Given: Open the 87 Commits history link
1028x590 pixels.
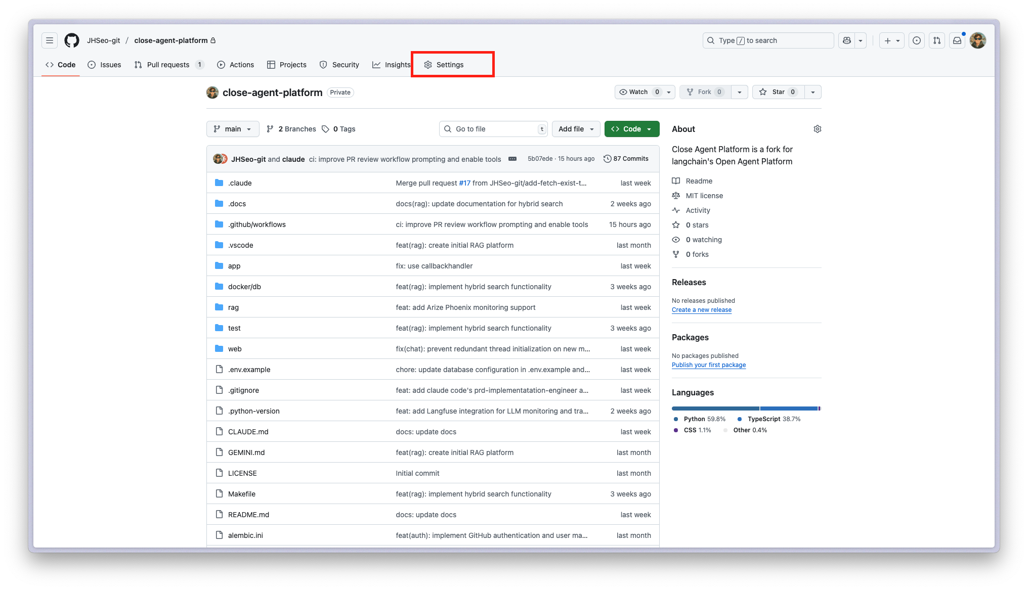Looking at the screenshot, I should click(x=626, y=159).
